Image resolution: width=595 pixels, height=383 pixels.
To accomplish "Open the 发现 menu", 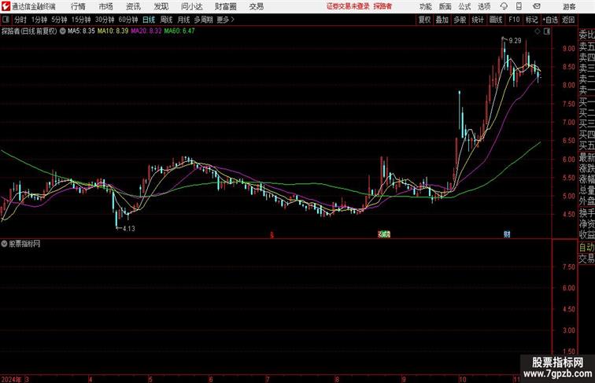I will coord(161,6).
